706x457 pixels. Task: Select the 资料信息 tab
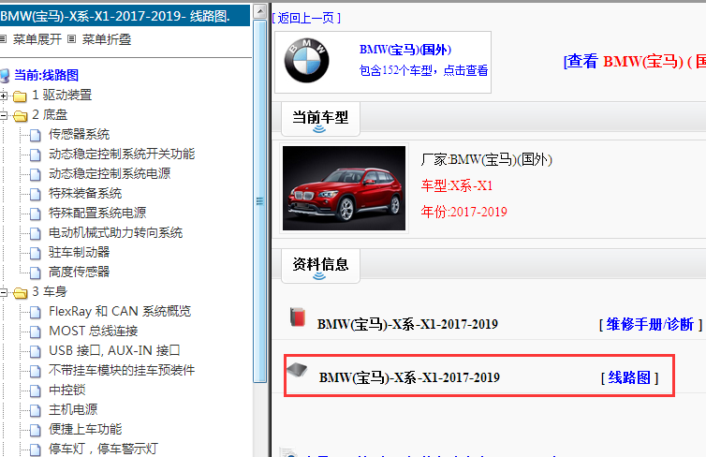point(320,266)
